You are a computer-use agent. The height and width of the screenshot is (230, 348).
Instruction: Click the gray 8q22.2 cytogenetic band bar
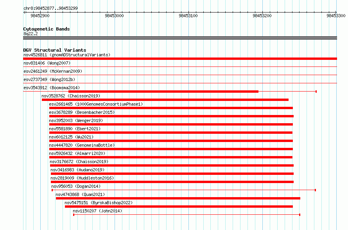pos(180,38)
